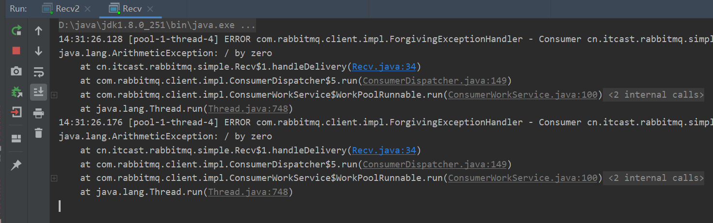Screen dimensions: 713x223
Task: Click the Print console output icon
Action: click(38, 113)
